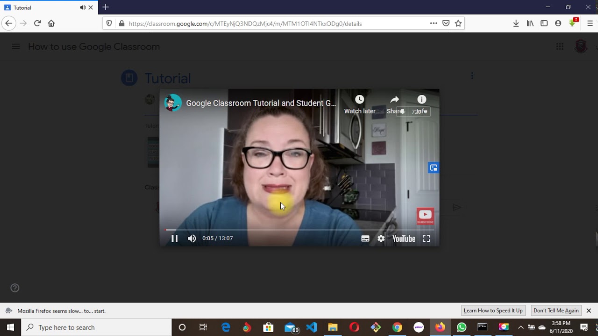Toggle subtitles in the video player
Image resolution: width=598 pixels, height=336 pixels.
pos(365,238)
